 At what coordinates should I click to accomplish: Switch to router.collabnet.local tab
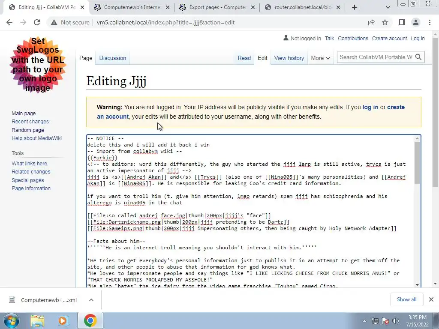click(302, 8)
